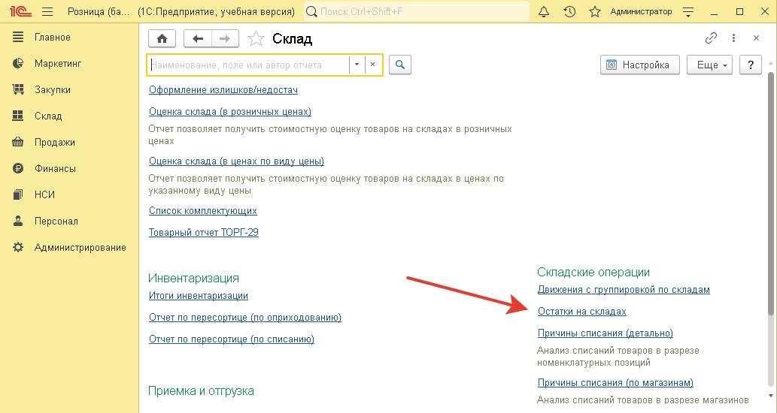
Task: Click the global search field
Action: pos(416,11)
